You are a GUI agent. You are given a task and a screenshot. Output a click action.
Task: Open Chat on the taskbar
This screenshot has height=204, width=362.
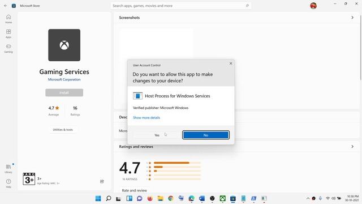[140, 198]
